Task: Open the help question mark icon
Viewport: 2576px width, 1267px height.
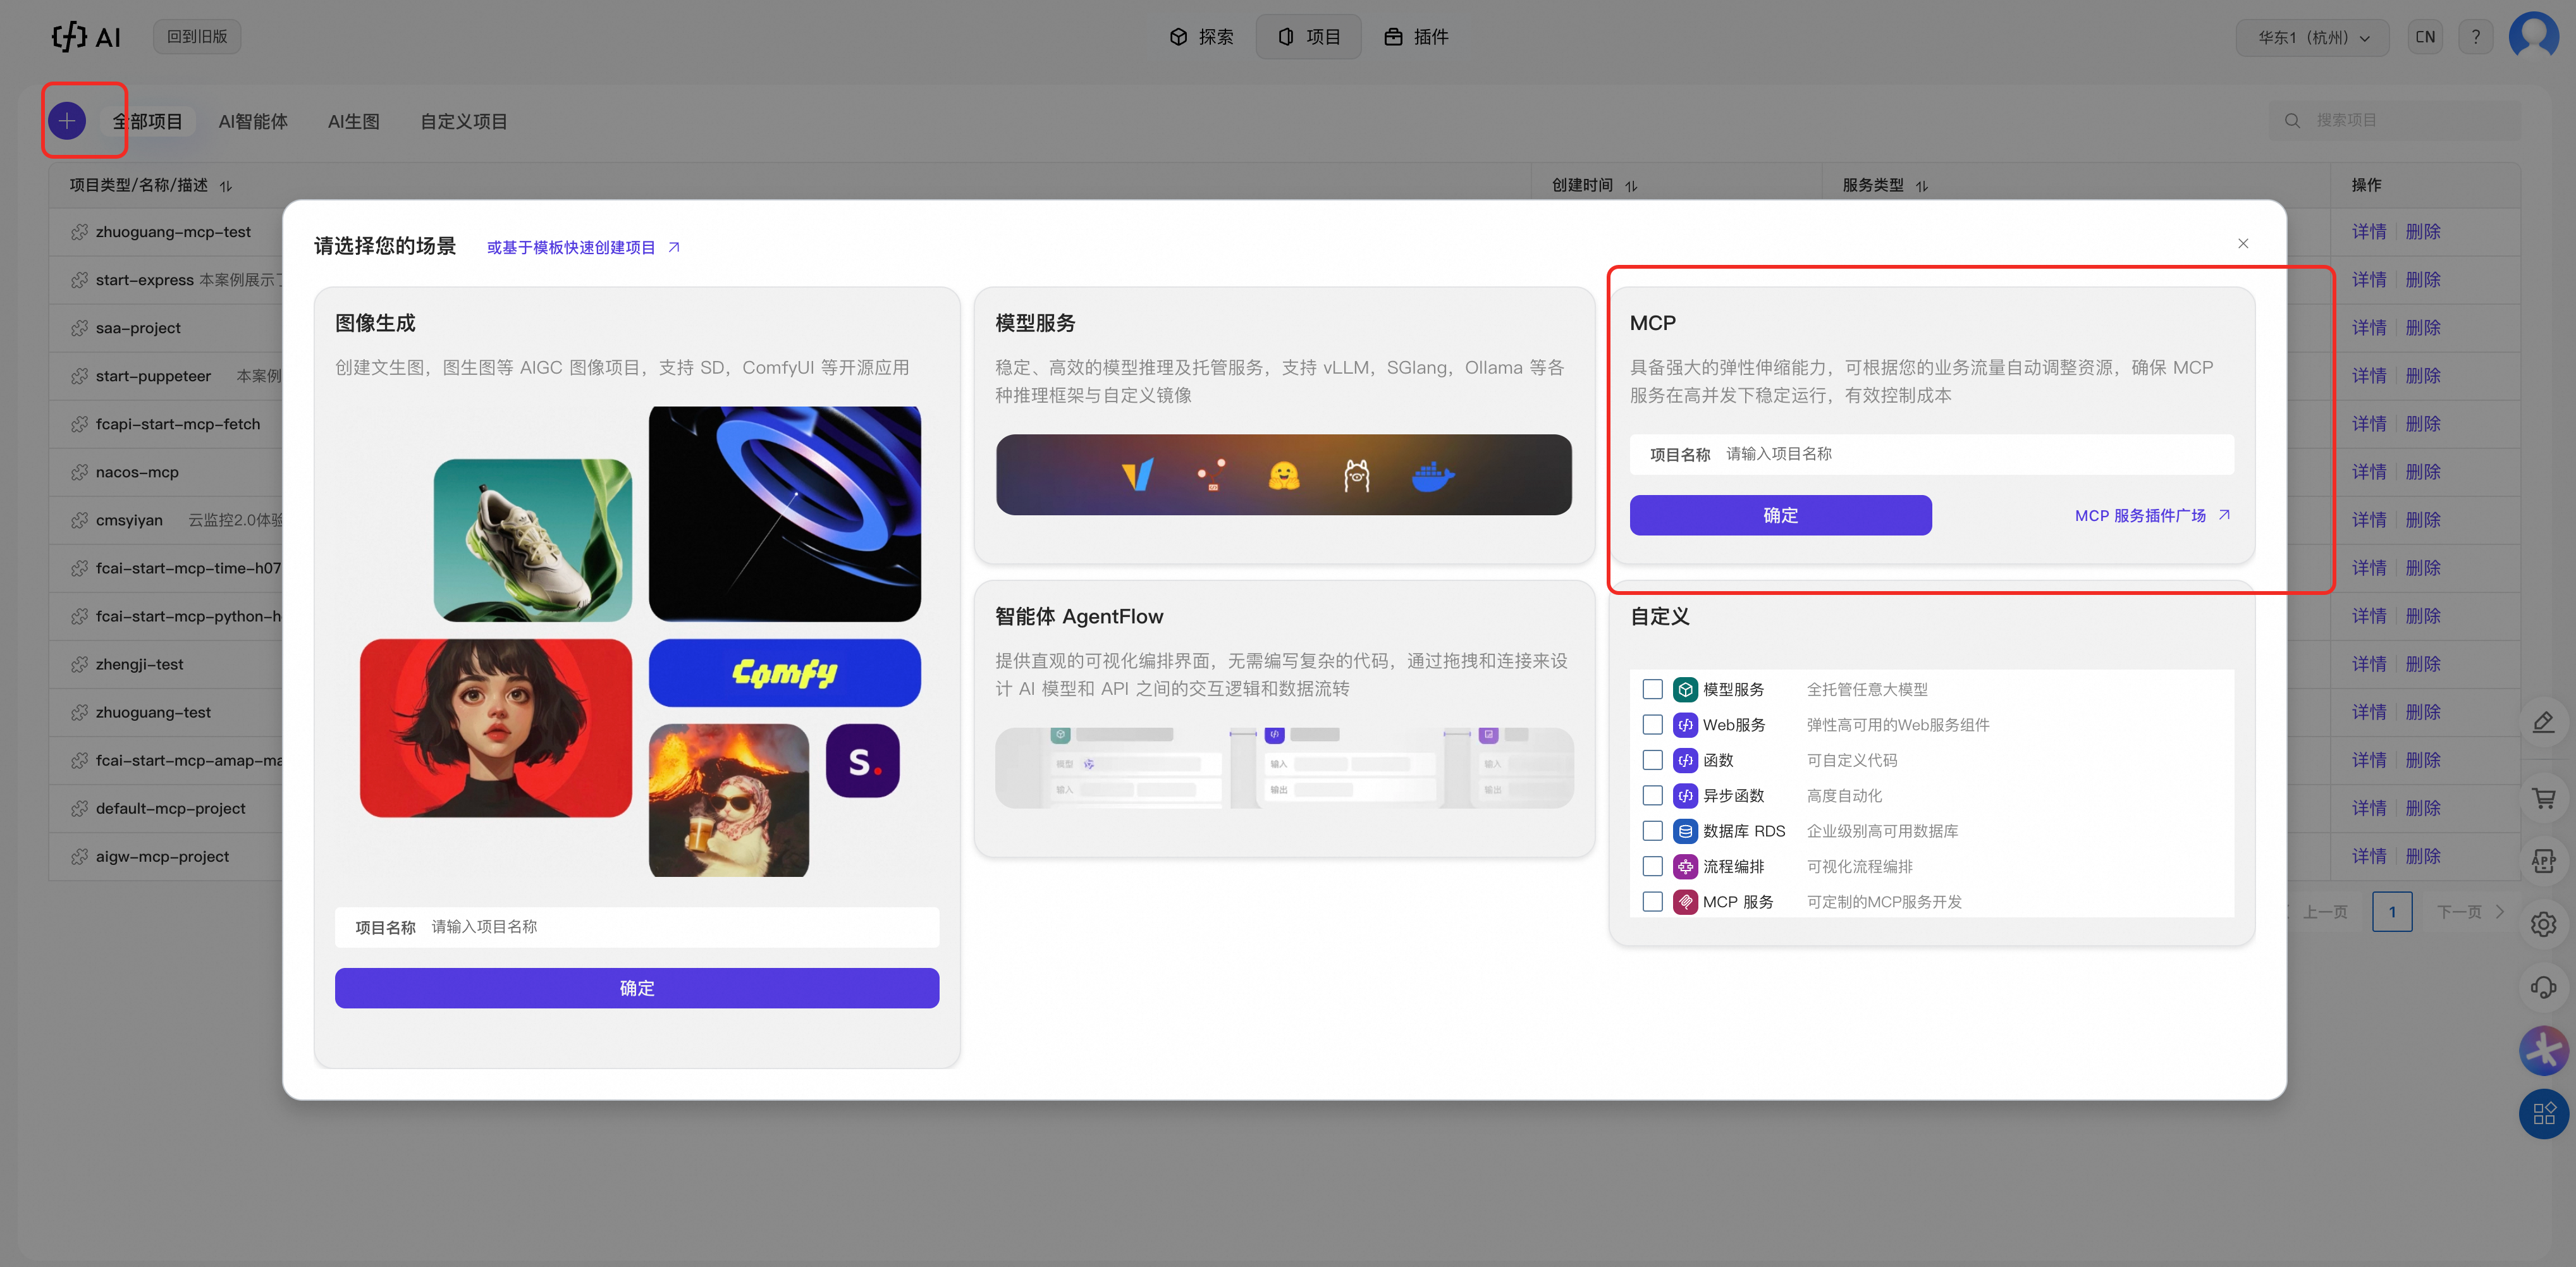Action: click(x=2475, y=37)
